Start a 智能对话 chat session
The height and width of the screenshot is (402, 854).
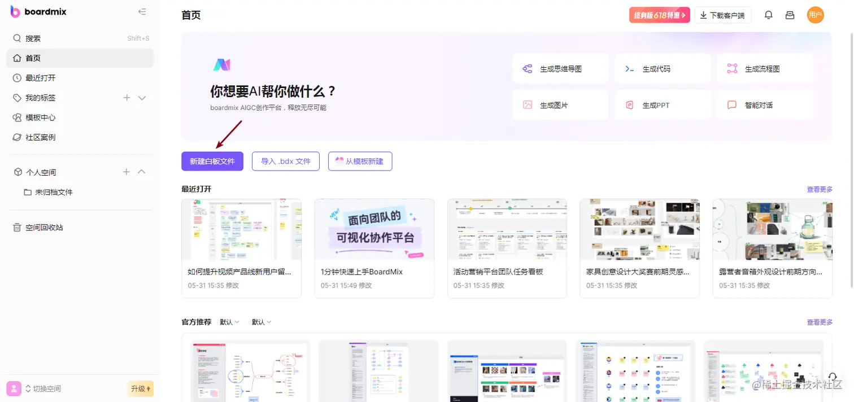click(x=765, y=104)
